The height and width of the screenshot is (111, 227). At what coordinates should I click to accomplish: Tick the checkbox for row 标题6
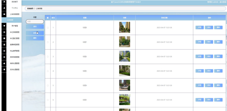[48, 57]
